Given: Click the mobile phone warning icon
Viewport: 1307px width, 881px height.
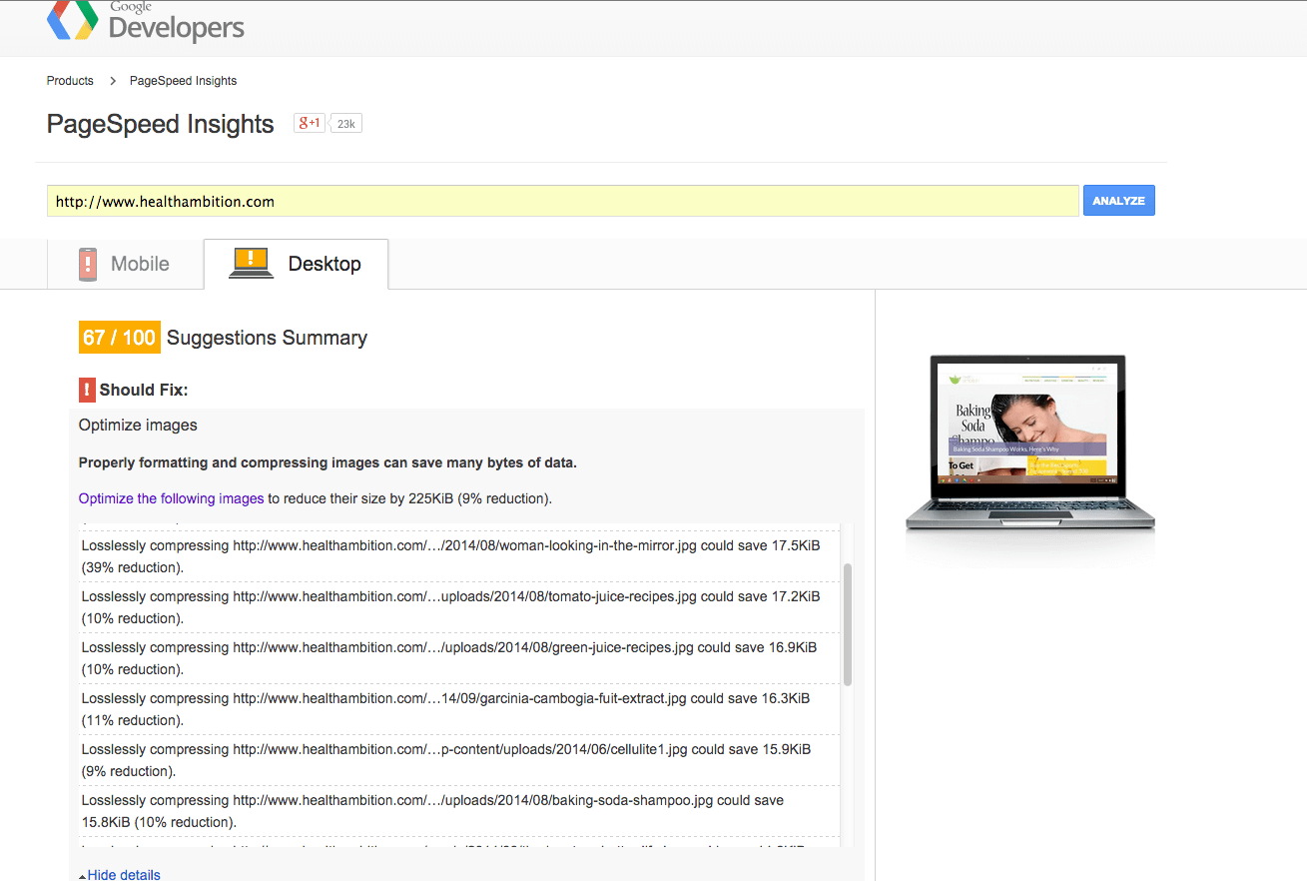Looking at the screenshot, I should coord(88,265).
